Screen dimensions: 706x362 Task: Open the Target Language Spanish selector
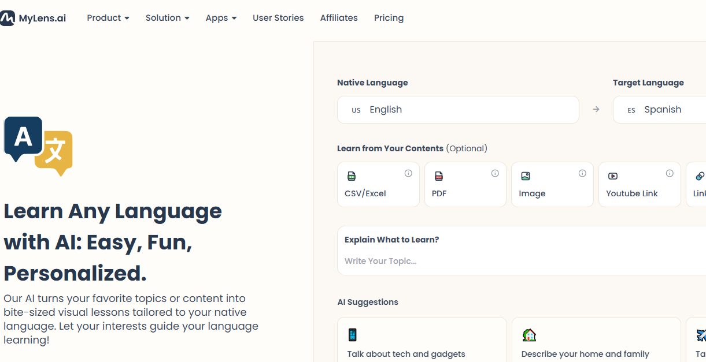[x=659, y=110]
